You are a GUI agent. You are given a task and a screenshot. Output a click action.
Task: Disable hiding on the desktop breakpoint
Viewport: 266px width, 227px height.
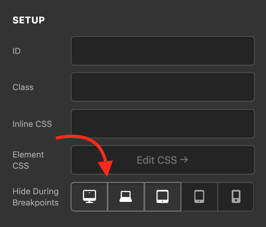[89, 197]
